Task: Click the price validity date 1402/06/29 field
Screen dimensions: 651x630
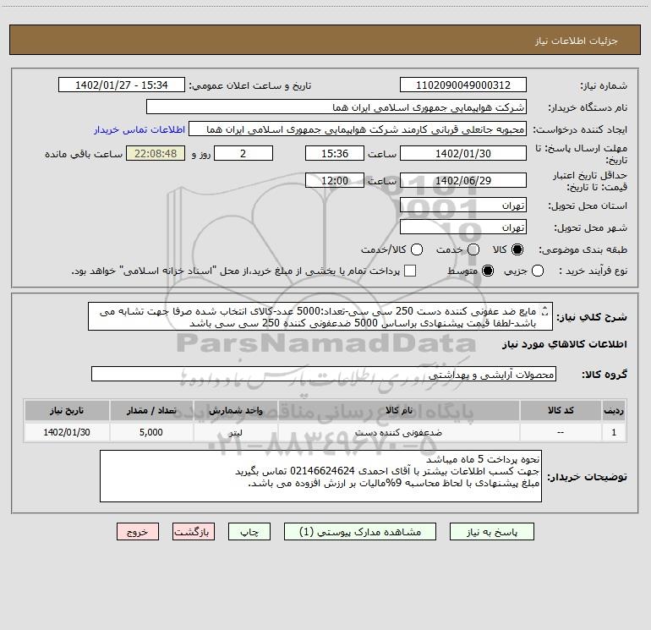Action: pos(463,180)
